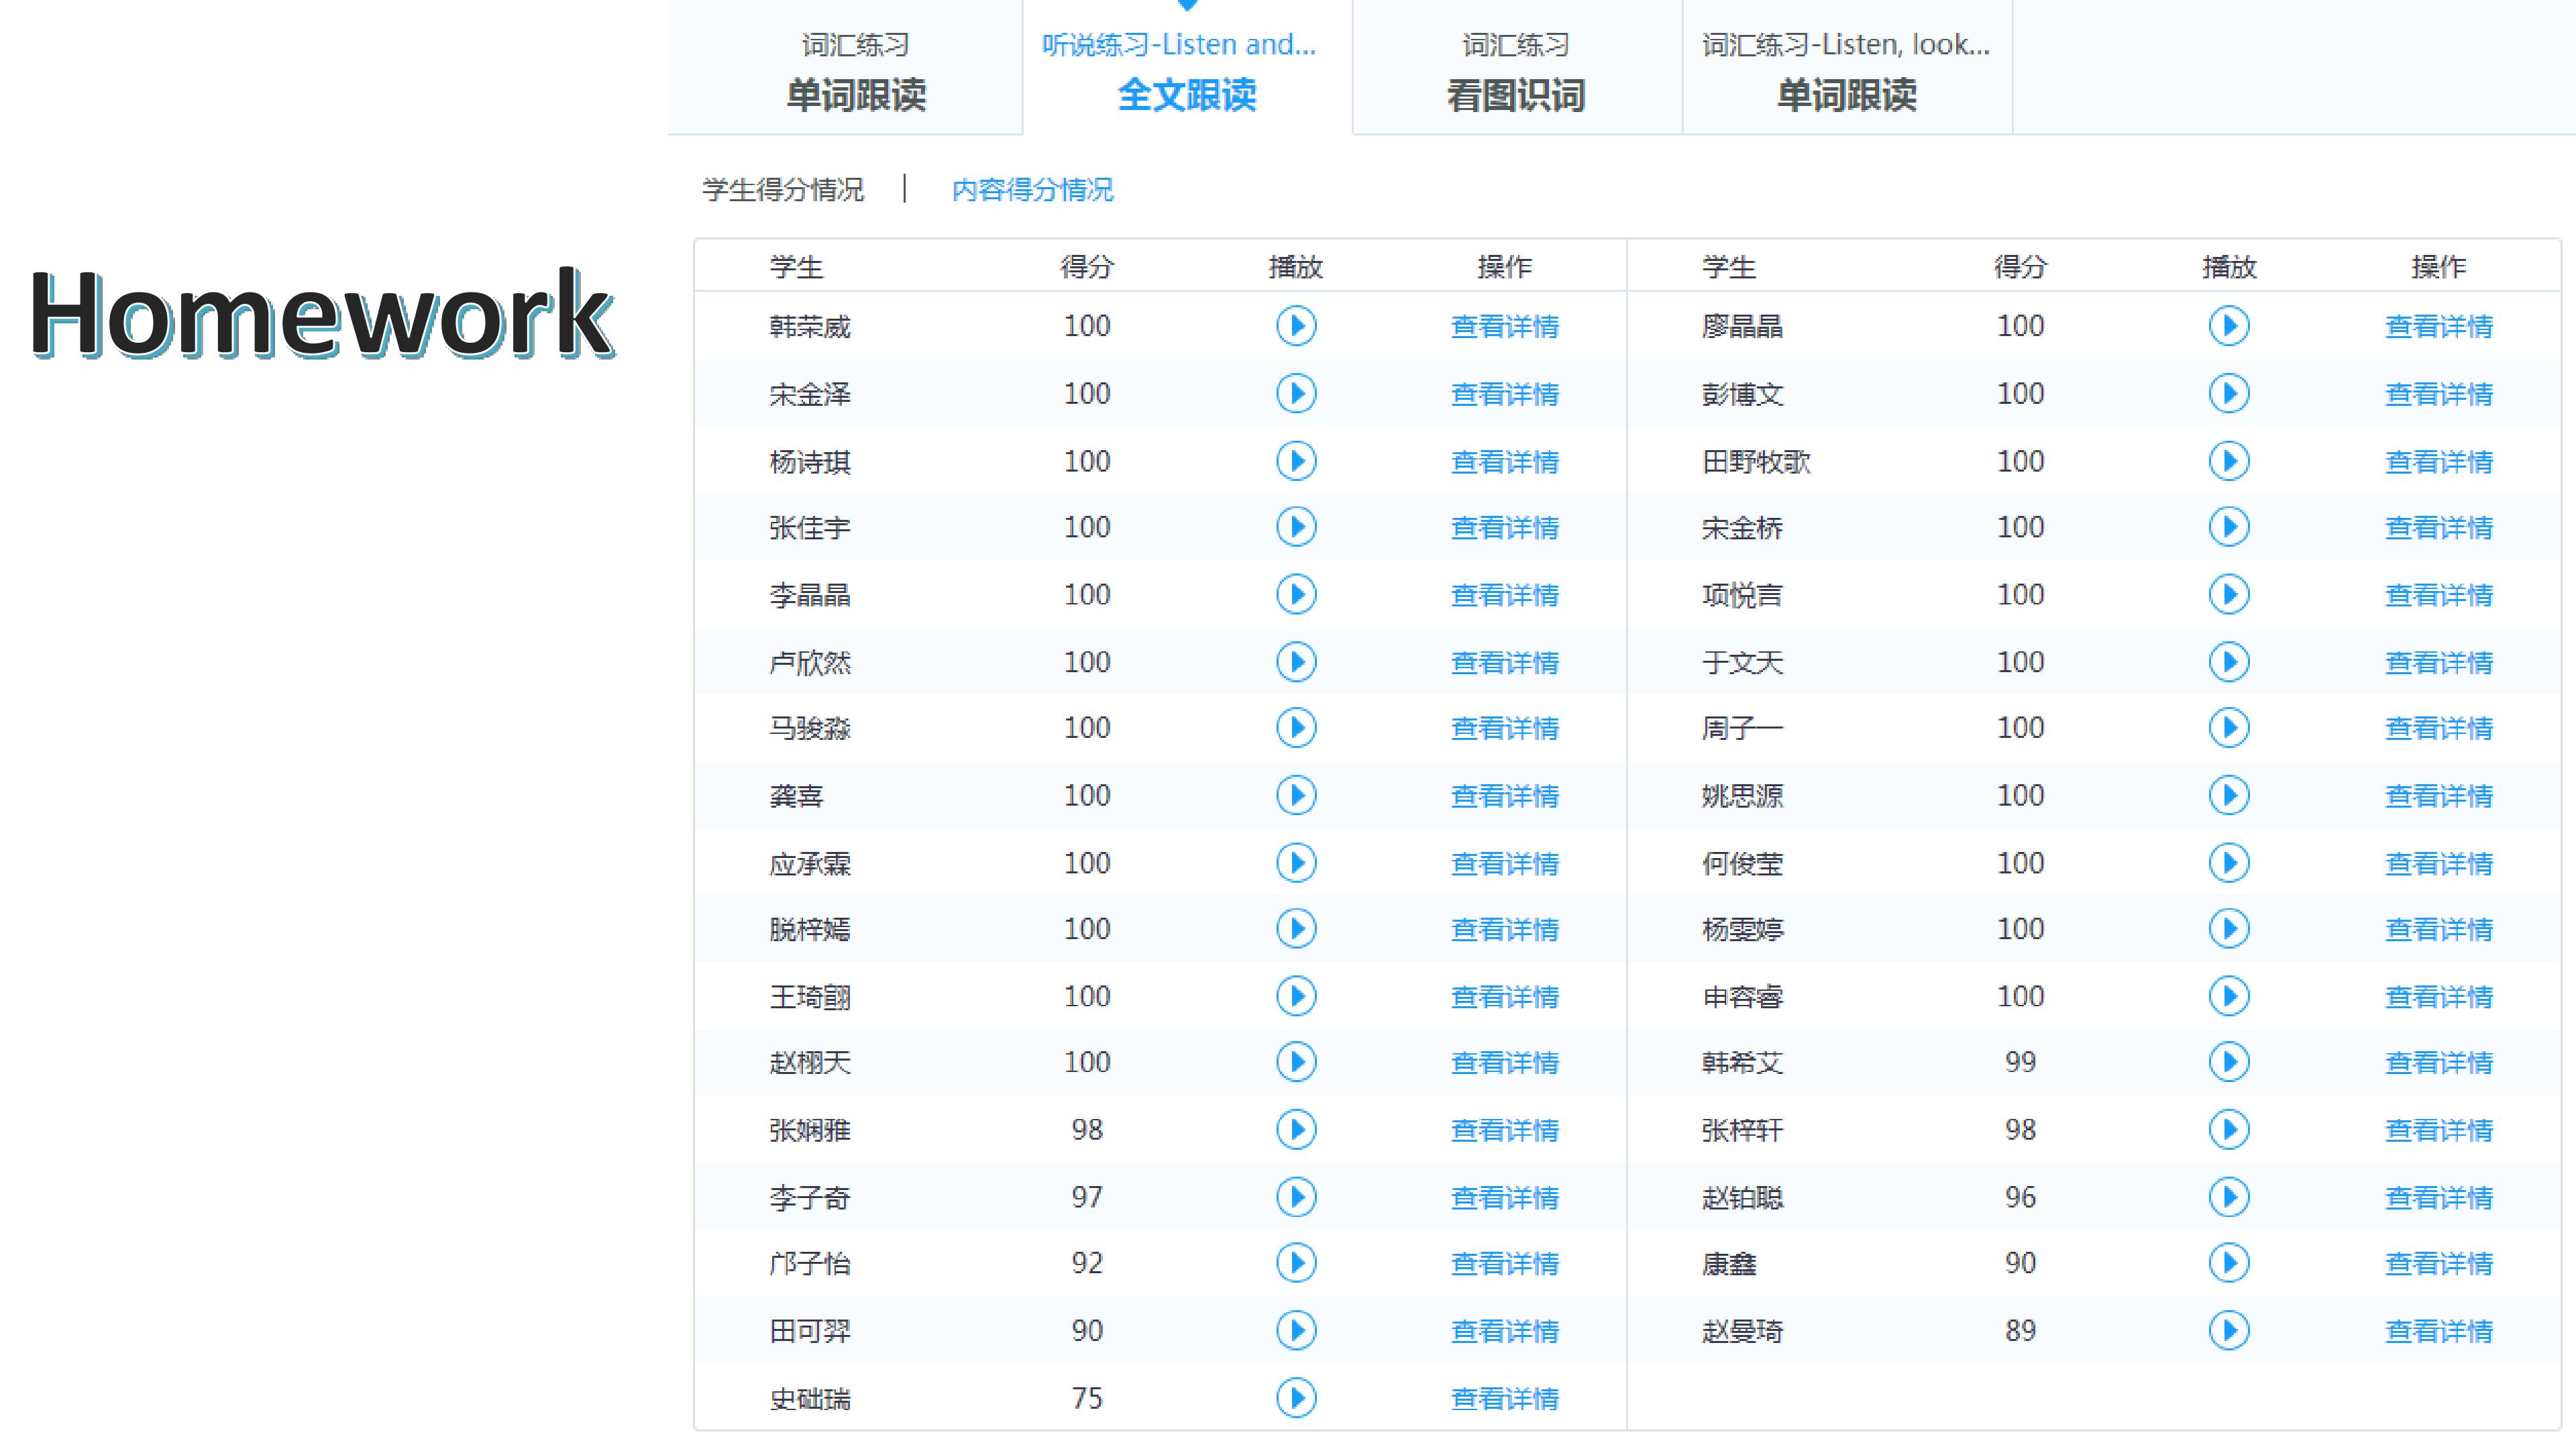View details for 李晶晶
Screen dimensions: 2576x1449
pyautogui.click(x=1504, y=595)
